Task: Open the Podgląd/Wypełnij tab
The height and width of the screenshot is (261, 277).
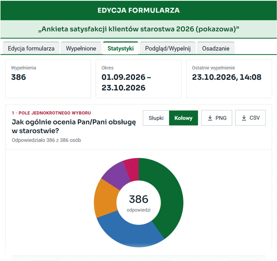Action: (x=168, y=48)
